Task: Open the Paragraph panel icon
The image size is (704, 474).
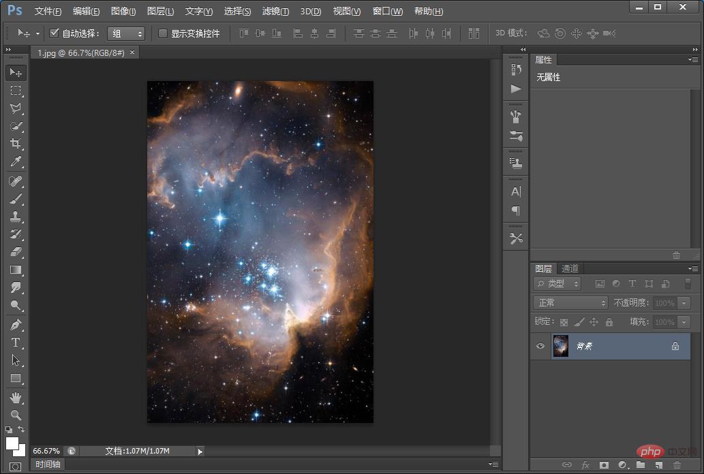Action: [516, 210]
